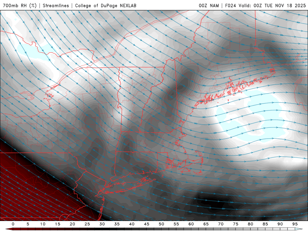
Task: Click the "25" scale value
Action: click(x=87, y=224)
